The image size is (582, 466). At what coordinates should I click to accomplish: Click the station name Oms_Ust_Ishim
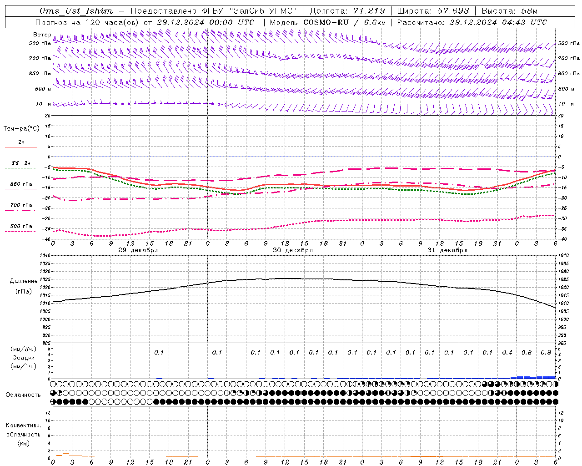pos(76,11)
